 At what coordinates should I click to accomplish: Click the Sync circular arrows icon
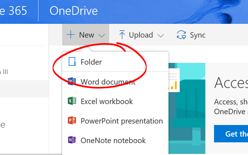(x=181, y=35)
